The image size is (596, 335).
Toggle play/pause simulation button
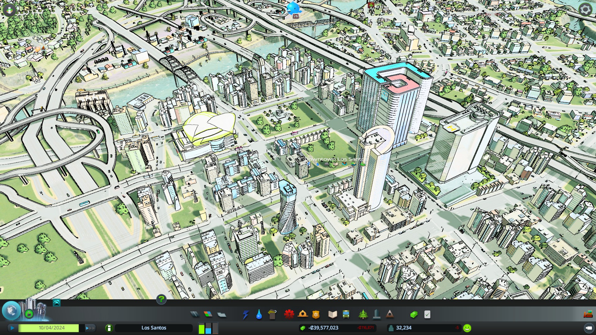12,328
